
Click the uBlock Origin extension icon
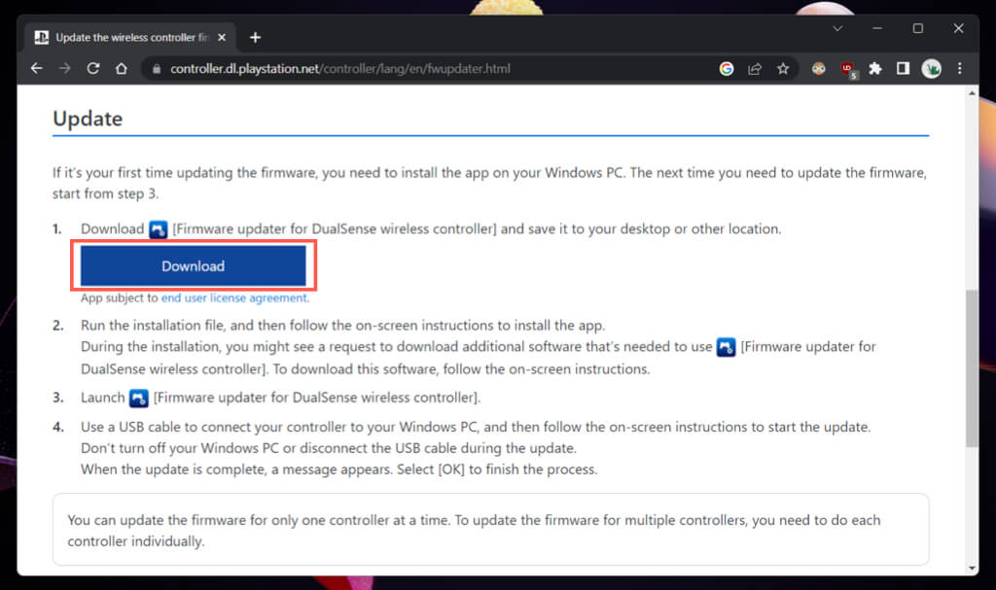tap(848, 69)
